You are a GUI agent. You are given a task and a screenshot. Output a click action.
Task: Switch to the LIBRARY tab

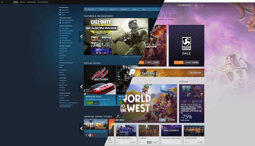click(22, 2)
